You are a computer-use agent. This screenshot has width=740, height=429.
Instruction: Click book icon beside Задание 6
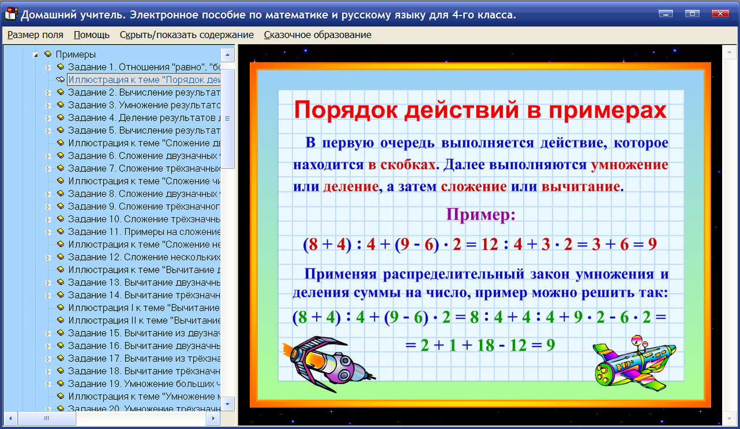(x=60, y=156)
